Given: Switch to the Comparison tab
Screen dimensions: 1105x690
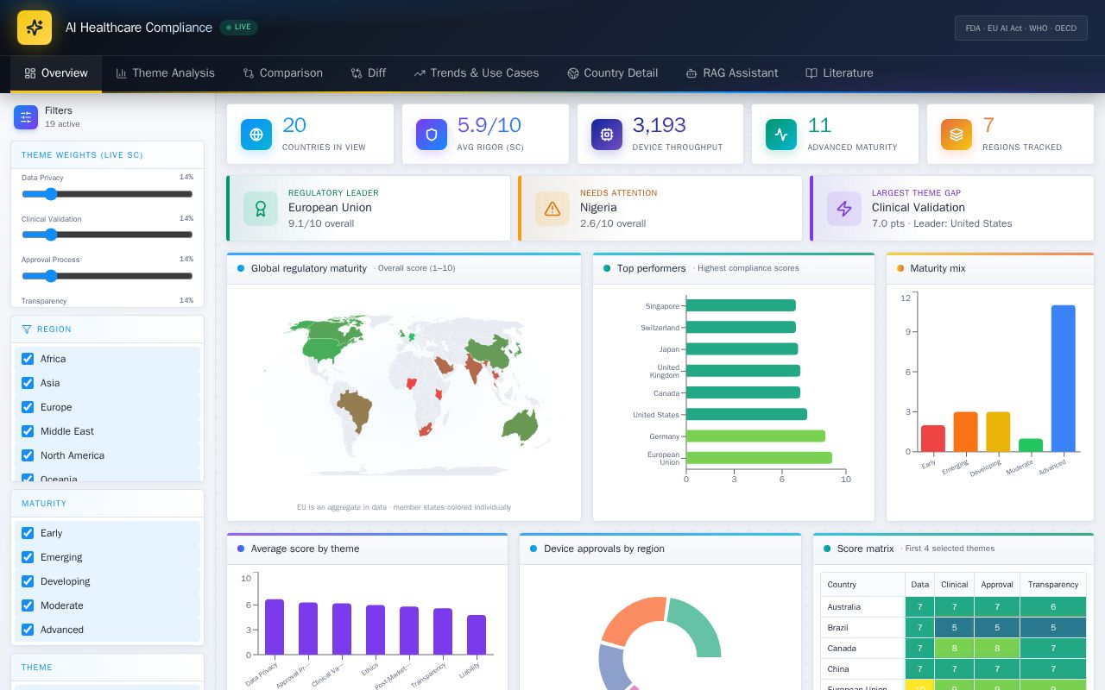Looking at the screenshot, I should tap(282, 73).
